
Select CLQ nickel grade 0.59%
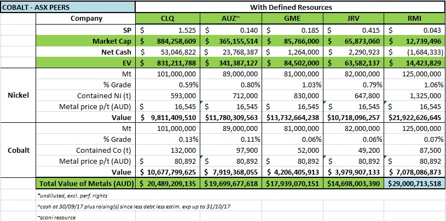(x=167, y=85)
